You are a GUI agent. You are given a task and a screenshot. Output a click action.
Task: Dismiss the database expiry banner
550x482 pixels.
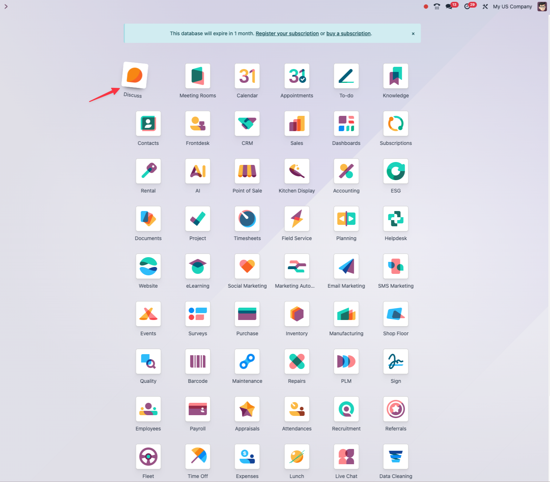(413, 34)
